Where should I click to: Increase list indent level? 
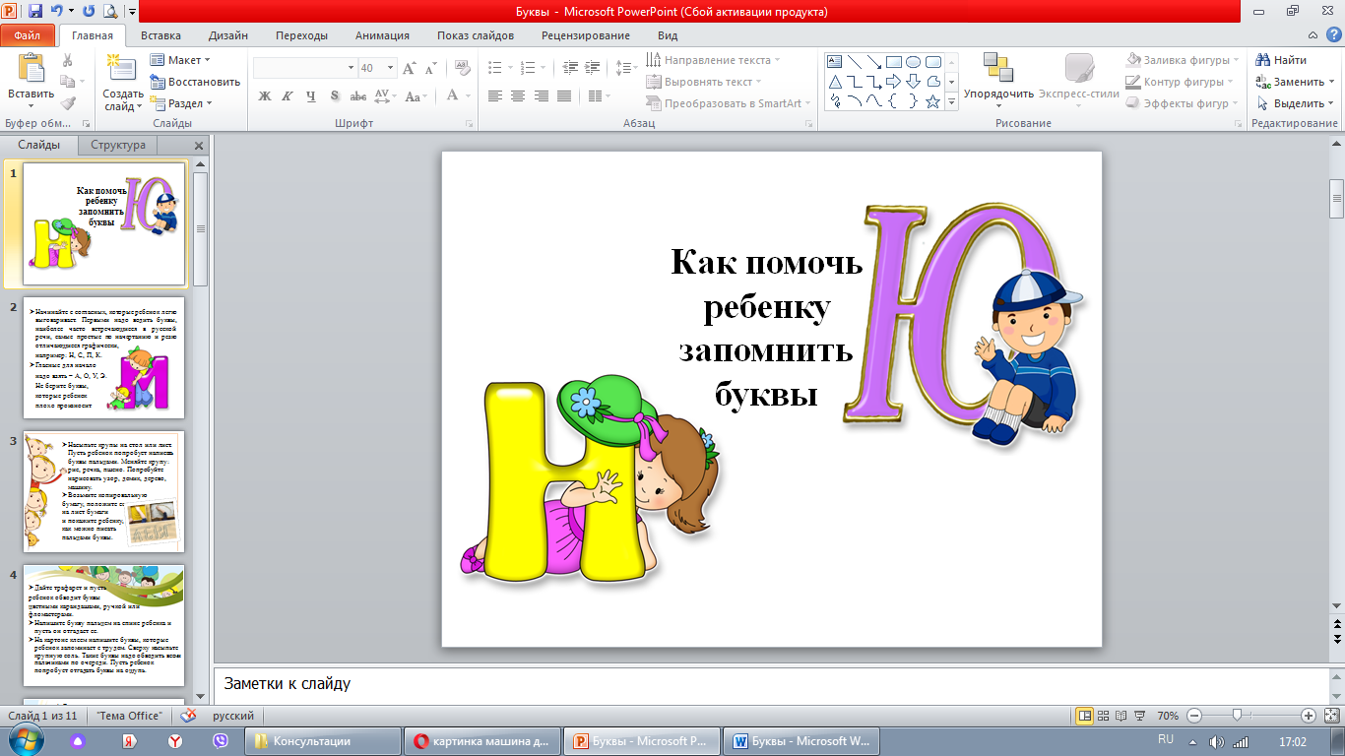pos(591,68)
